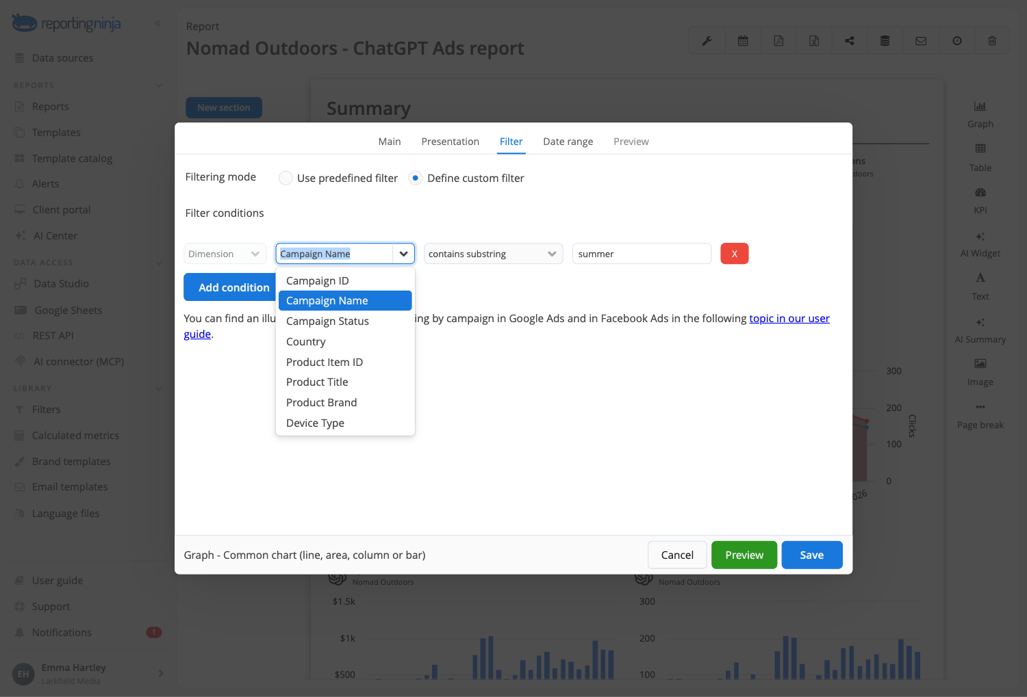
Task: Toggle the Campaign Name dropdown arrow
Action: 404,254
